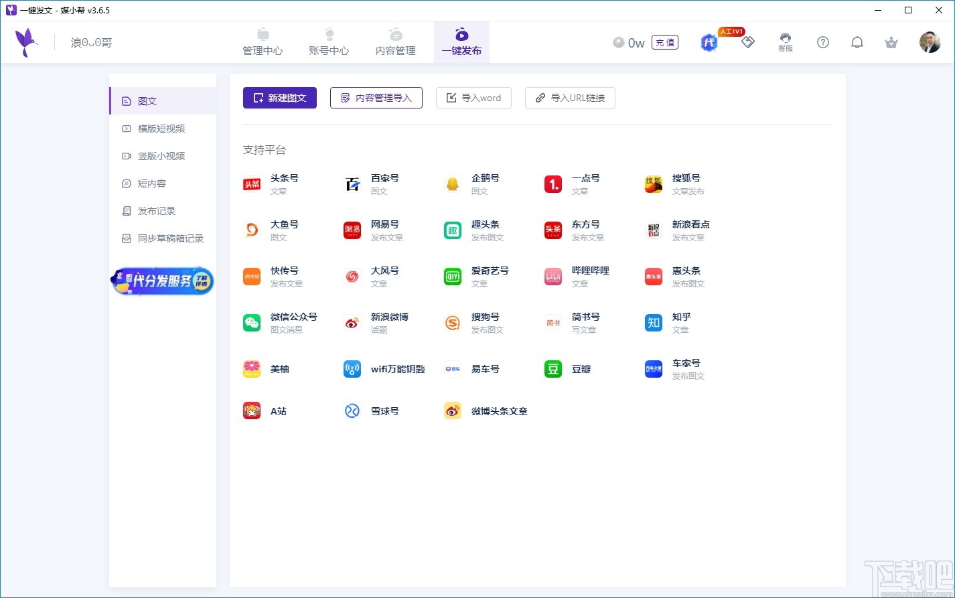Click the 导入URL链接 button
The image size is (955, 598).
point(570,98)
